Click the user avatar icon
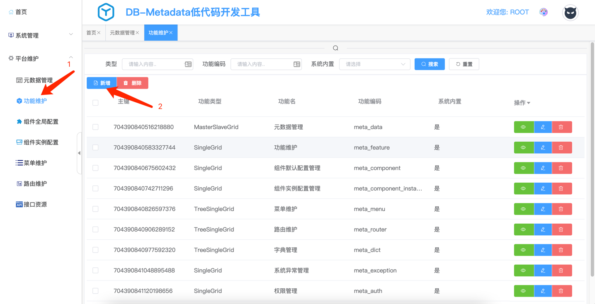 click(x=570, y=13)
